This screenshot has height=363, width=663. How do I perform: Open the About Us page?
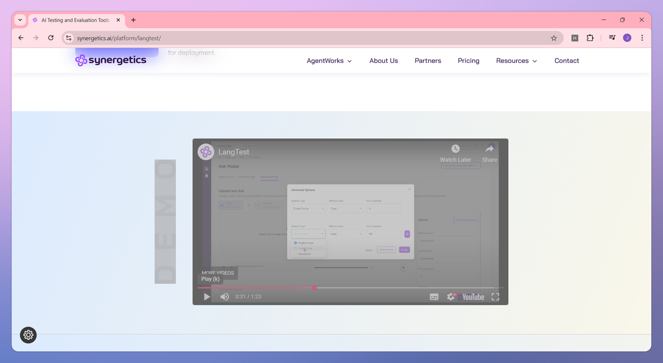coord(383,61)
